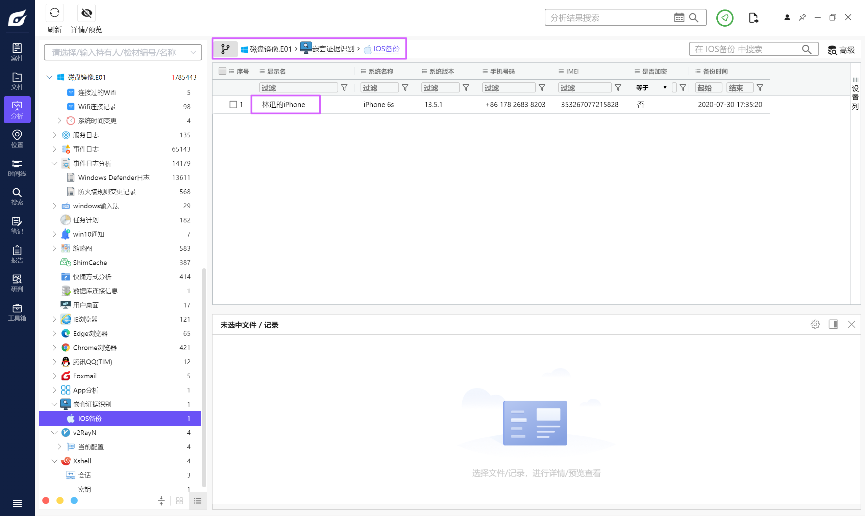Viewport: 865px width, 516px height.
Task: Select the Foxmail tree item
Action: (x=84, y=376)
